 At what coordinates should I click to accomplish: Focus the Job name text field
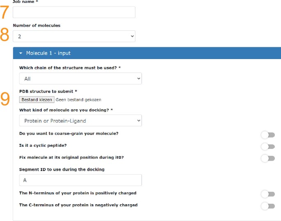tap(74, 12)
